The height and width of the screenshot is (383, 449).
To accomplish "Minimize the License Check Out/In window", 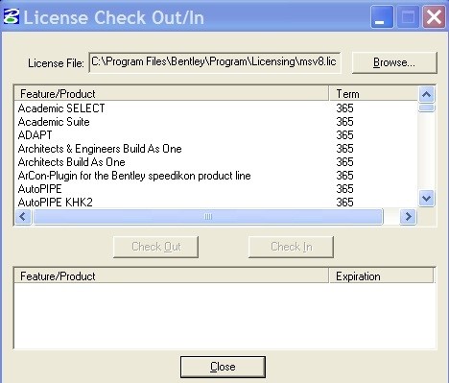I will pos(382,17).
